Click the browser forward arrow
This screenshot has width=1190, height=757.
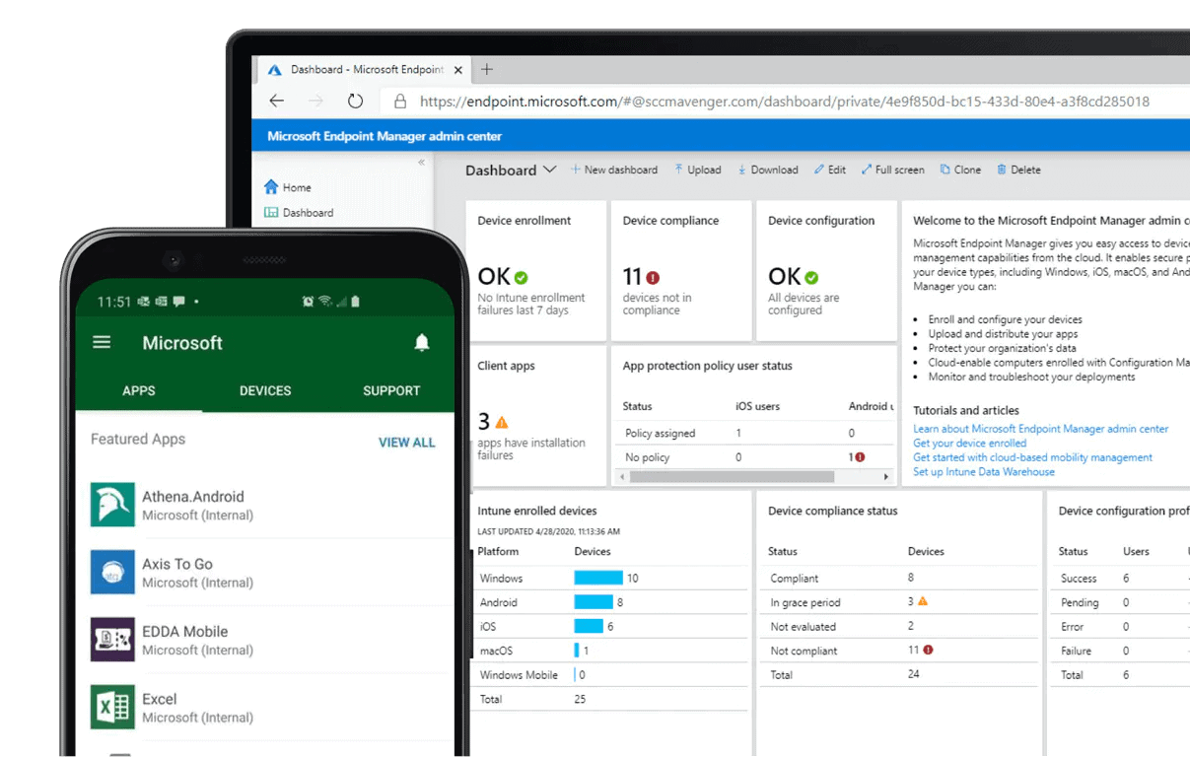(x=315, y=101)
